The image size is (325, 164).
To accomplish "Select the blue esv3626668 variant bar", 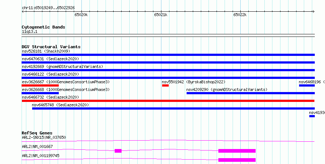I will [40, 93].
